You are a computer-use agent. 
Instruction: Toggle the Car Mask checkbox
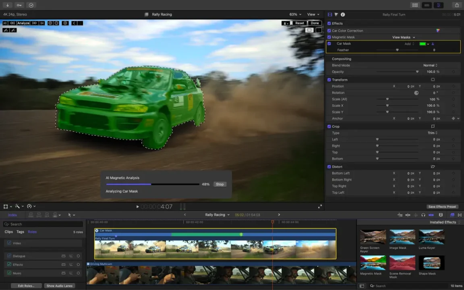click(x=329, y=43)
